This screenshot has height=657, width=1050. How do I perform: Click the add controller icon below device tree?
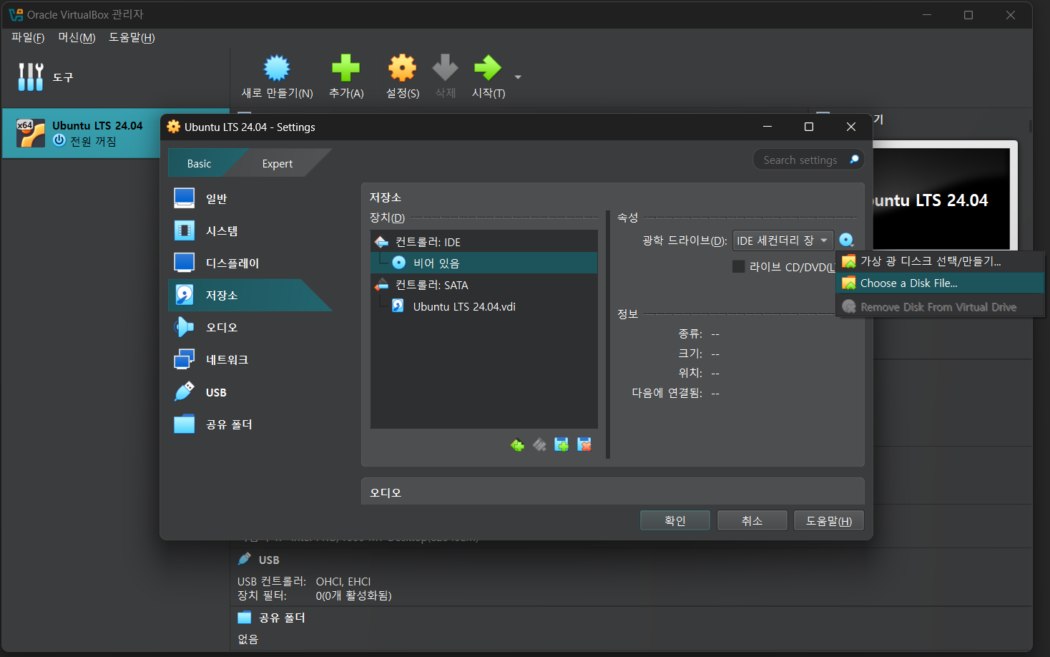click(x=517, y=445)
